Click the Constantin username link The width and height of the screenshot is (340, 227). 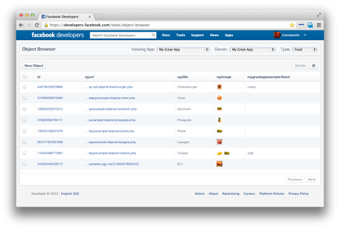tap(290, 35)
